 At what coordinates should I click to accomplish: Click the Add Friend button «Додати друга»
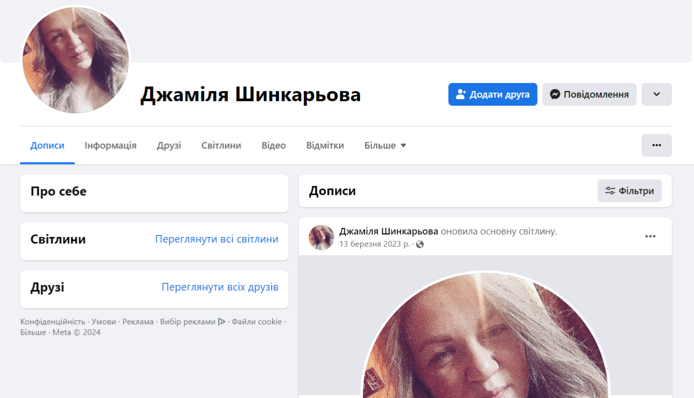[x=493, y=94]
